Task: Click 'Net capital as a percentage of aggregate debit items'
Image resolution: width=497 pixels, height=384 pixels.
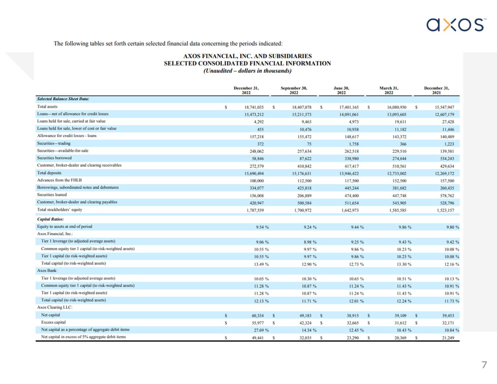Action: point(86,329)
